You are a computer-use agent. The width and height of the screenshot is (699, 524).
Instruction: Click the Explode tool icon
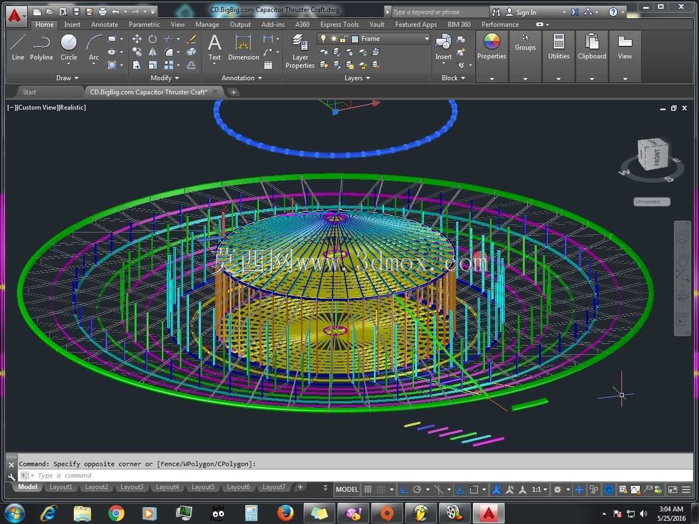tap(191, 52)
